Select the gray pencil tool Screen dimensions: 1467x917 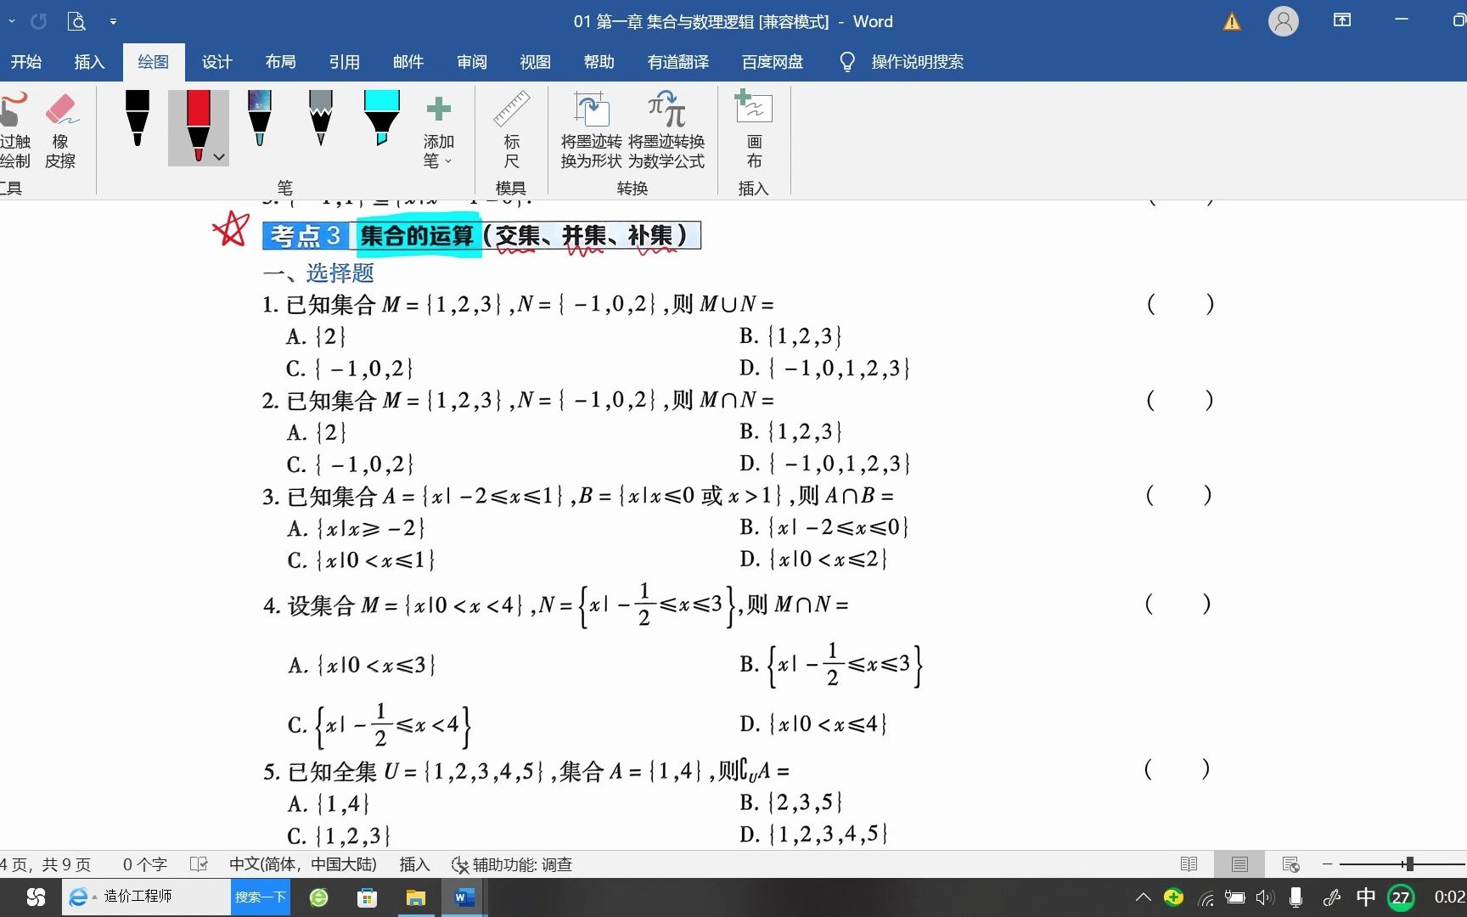coord(321,119)
